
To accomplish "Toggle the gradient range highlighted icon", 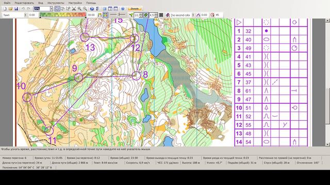I will 105,15.
